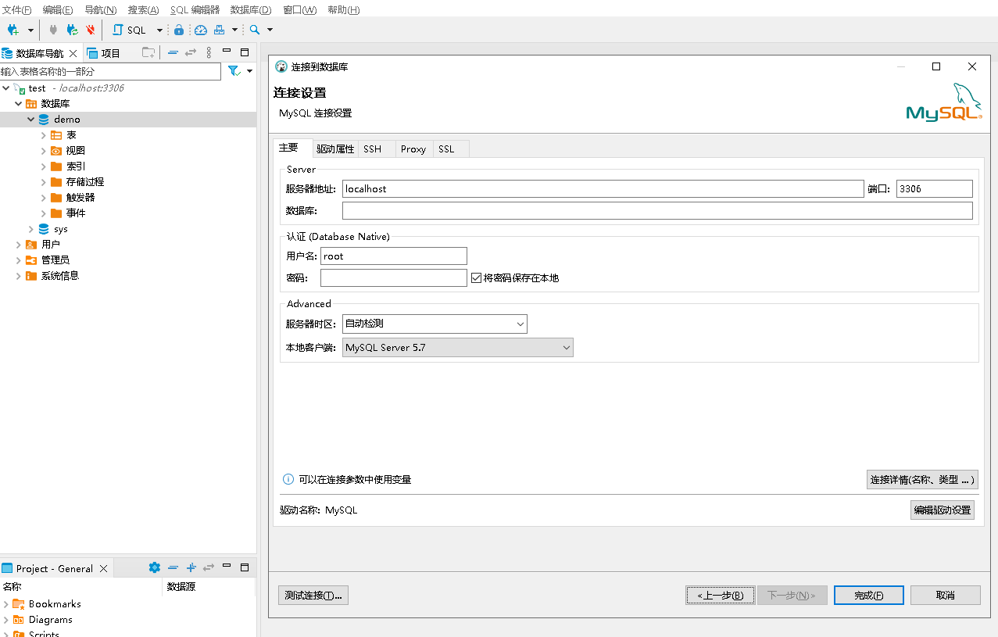
Task: Click the <上一步(B) back button
Action: tap(721, 595)
